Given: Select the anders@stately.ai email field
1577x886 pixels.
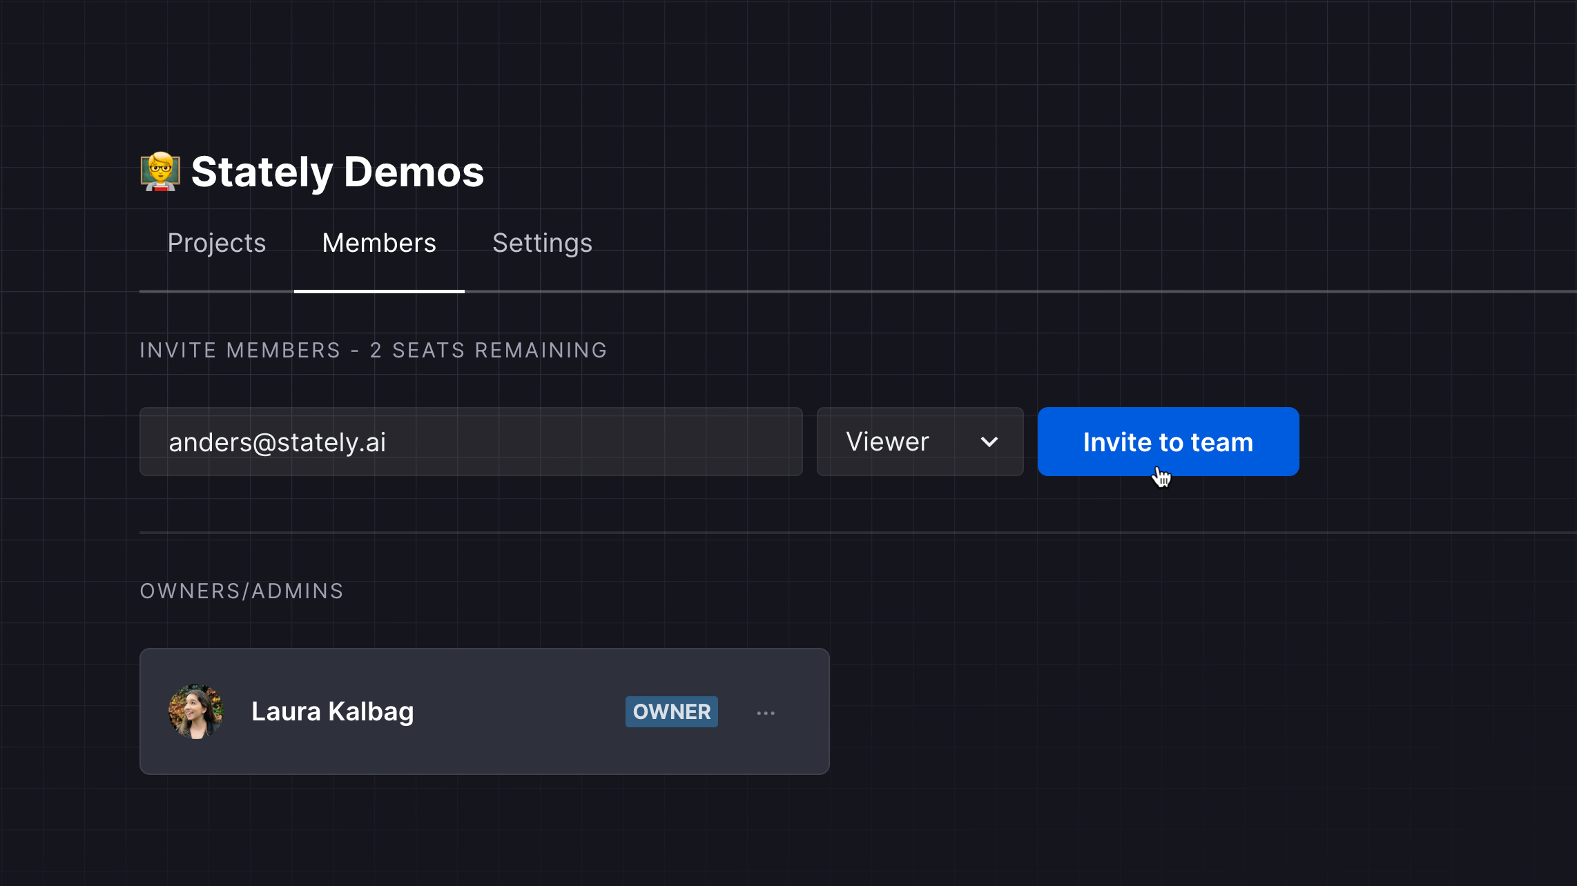Looking at the screenshot, I should 471,442.
